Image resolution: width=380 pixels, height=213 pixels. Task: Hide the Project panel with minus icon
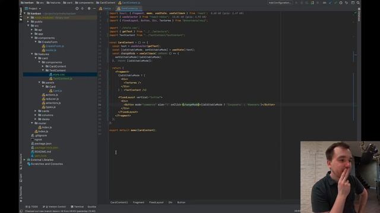click(x=94, y=8)
